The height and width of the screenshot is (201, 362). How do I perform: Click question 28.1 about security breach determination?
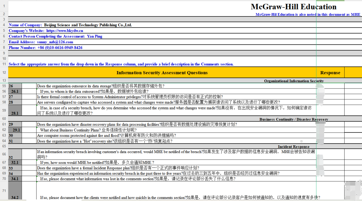point(176,110)
